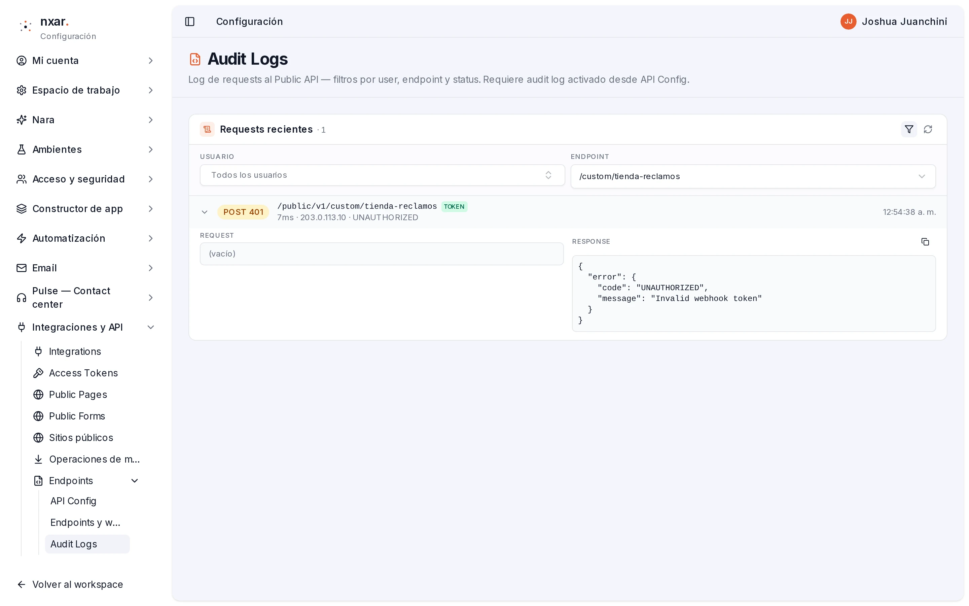Open the Todos los usuarios dropdown
Viewport: 969px width, 606px height.
click(382, 175)
